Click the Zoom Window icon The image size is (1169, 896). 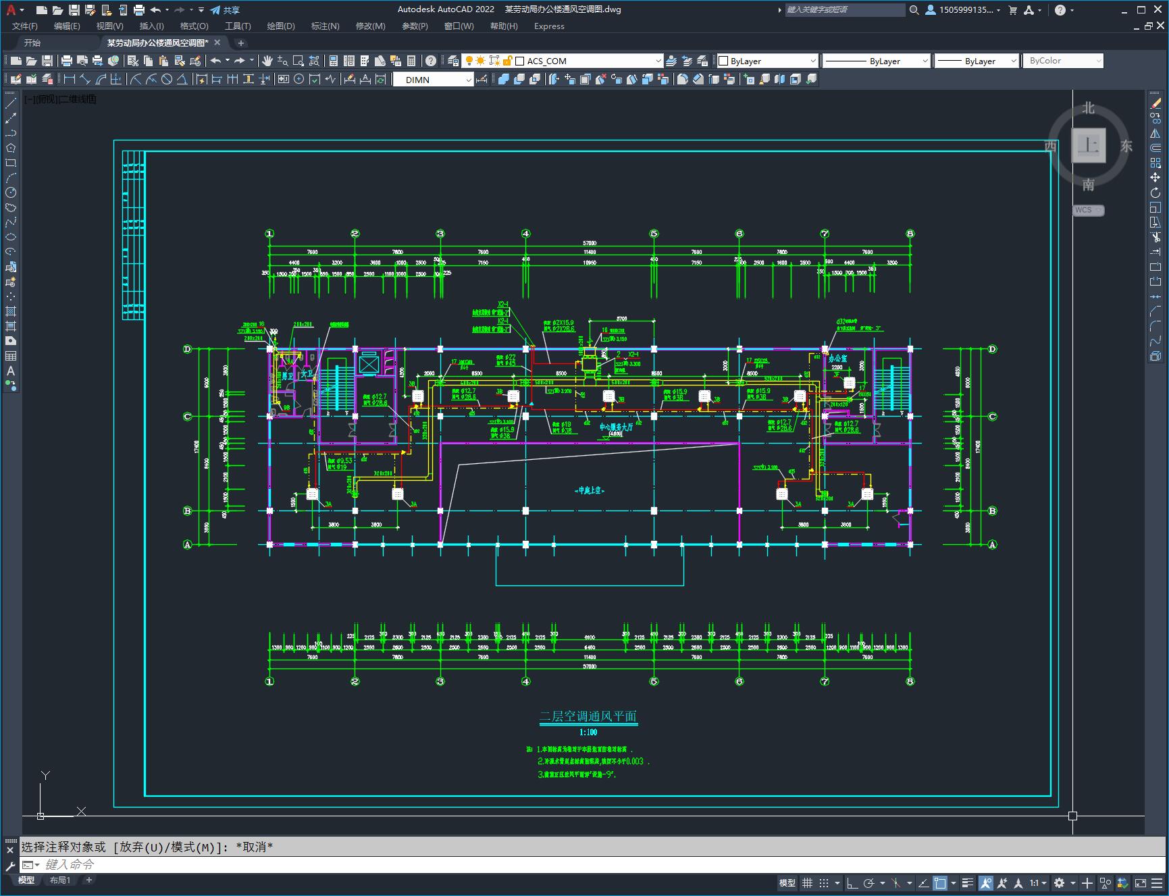click(x=298, y=61)
